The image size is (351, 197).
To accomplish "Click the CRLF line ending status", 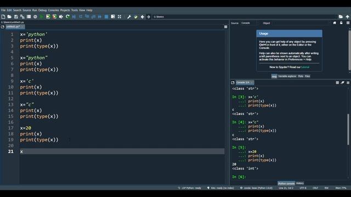I will pos(315,188).
